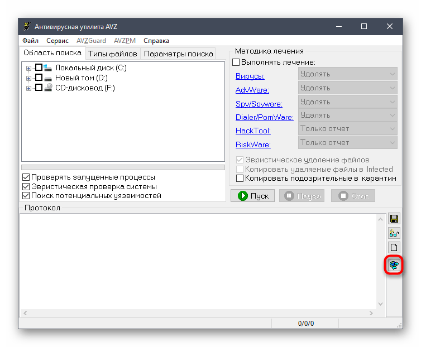The image size is (421, 347).
Task: Click the 0/0/0 status bar counter
Action: [305, 324]
